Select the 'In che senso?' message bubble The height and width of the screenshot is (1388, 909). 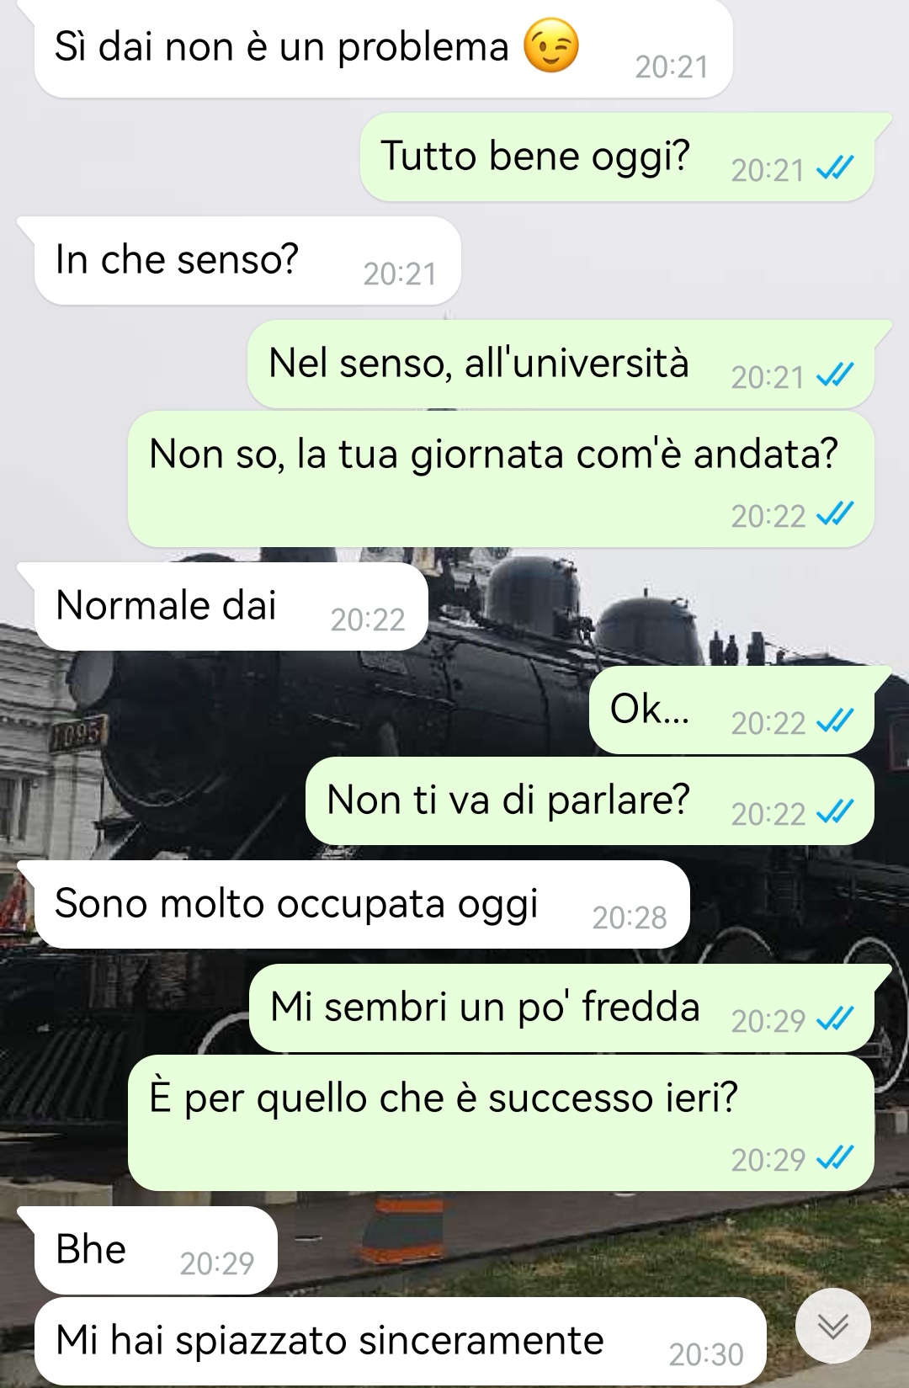pyautogui.click(x=247, y=260)
